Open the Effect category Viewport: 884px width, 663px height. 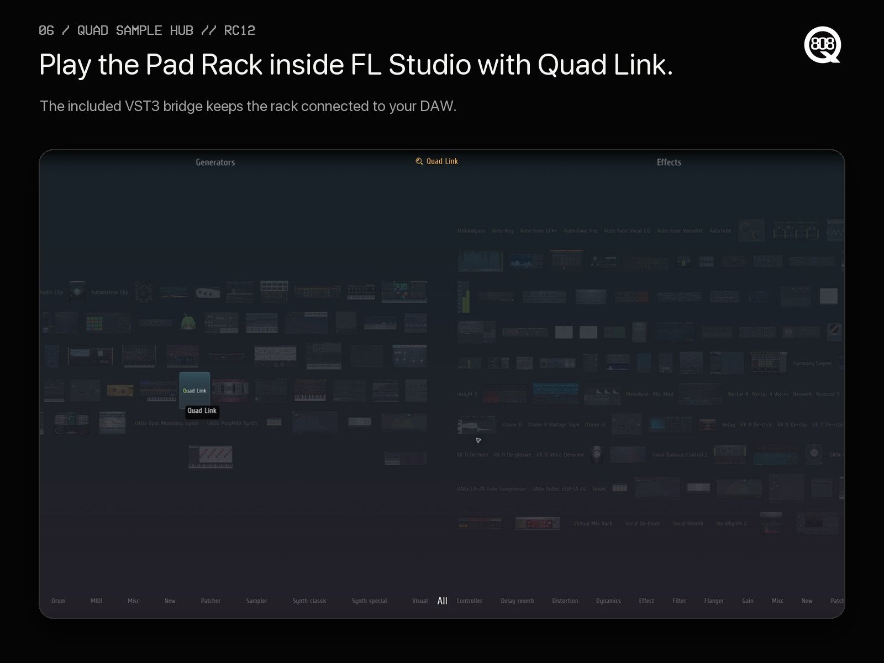[x=646, y=601]
